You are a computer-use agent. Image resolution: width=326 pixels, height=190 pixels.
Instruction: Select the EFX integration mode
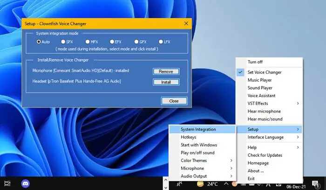[x=112, y=42]
